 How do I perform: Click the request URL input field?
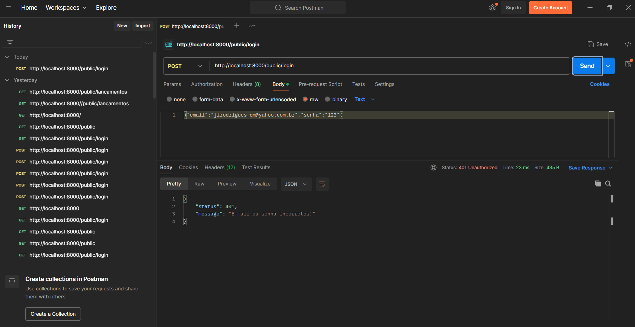(x=390, y=66)
